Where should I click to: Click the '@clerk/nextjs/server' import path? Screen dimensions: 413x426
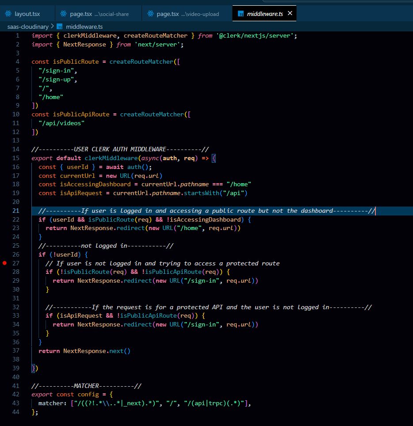click(256, 35)
